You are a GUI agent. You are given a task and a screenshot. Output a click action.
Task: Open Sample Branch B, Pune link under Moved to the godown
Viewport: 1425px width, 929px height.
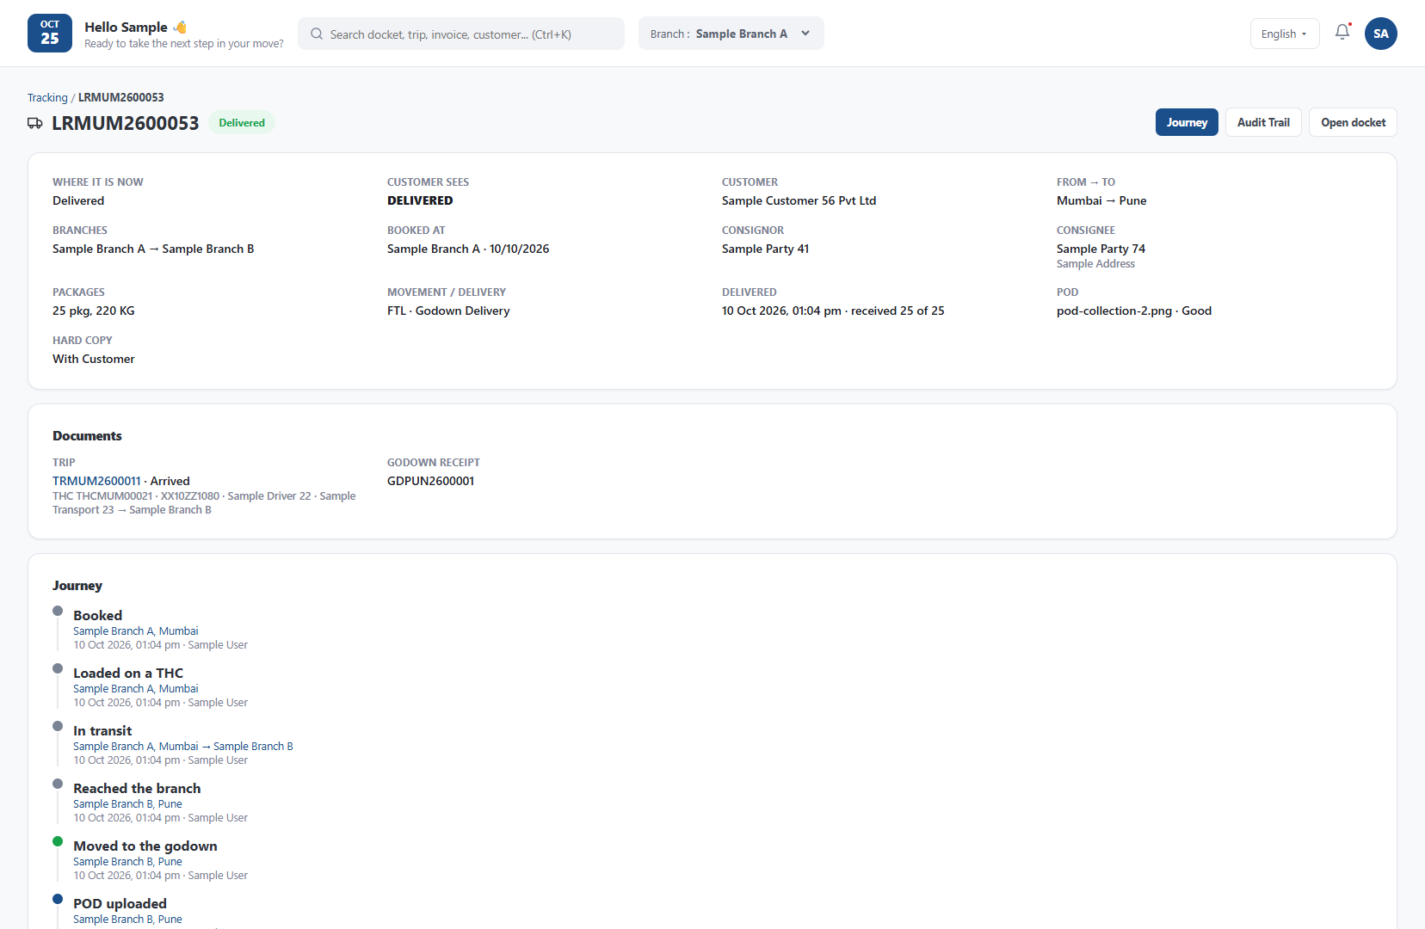click(127, 861)
